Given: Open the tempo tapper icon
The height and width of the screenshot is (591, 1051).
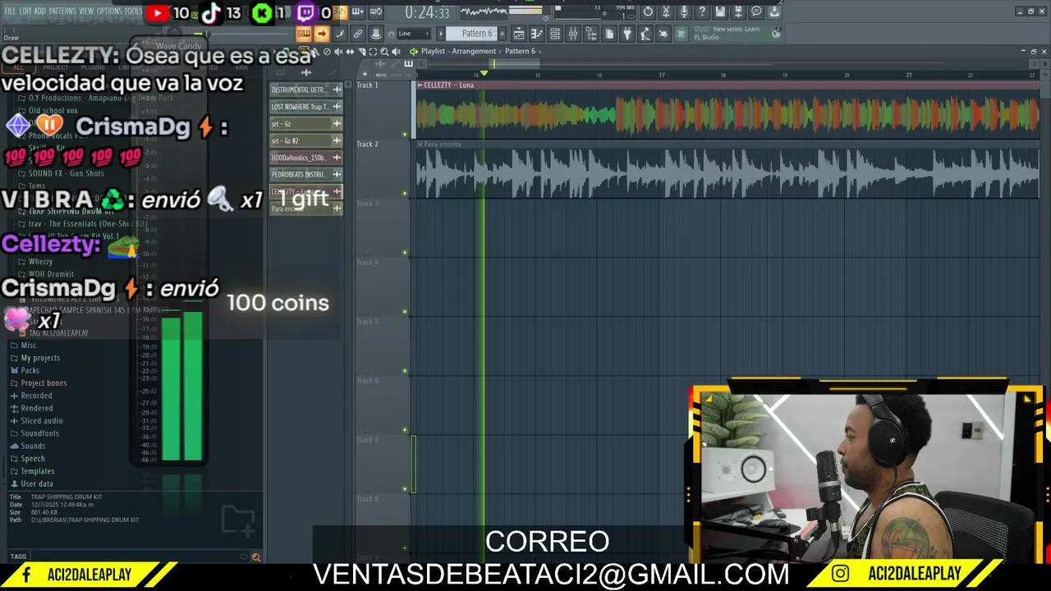Looking at the screenshot, I should [x=645, y=34].
